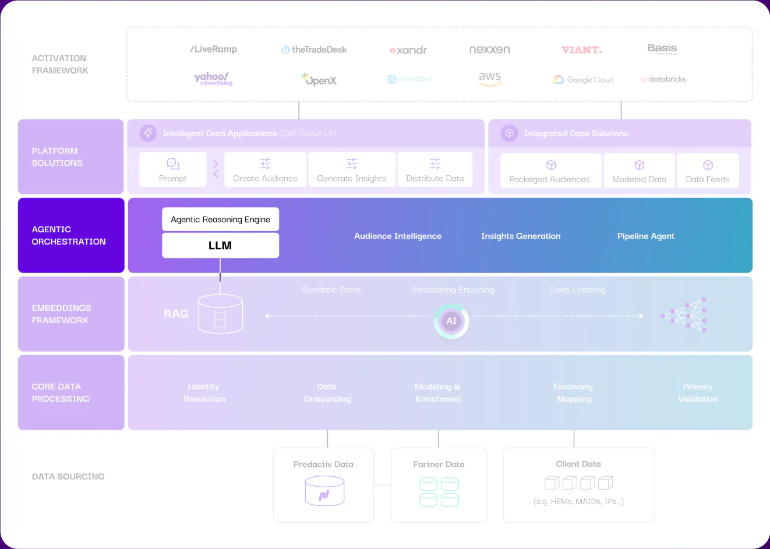Click the deep learning neural network icon
The height and width of the screenshot is (549, 770).
[x=684, y=316]
